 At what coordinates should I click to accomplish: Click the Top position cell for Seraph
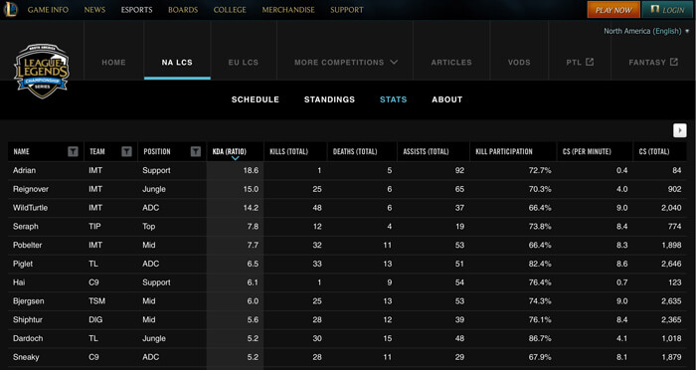[x=149, y=227]
